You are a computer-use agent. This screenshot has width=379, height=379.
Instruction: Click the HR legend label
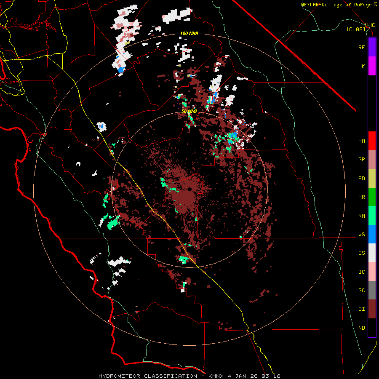(361, 197)
